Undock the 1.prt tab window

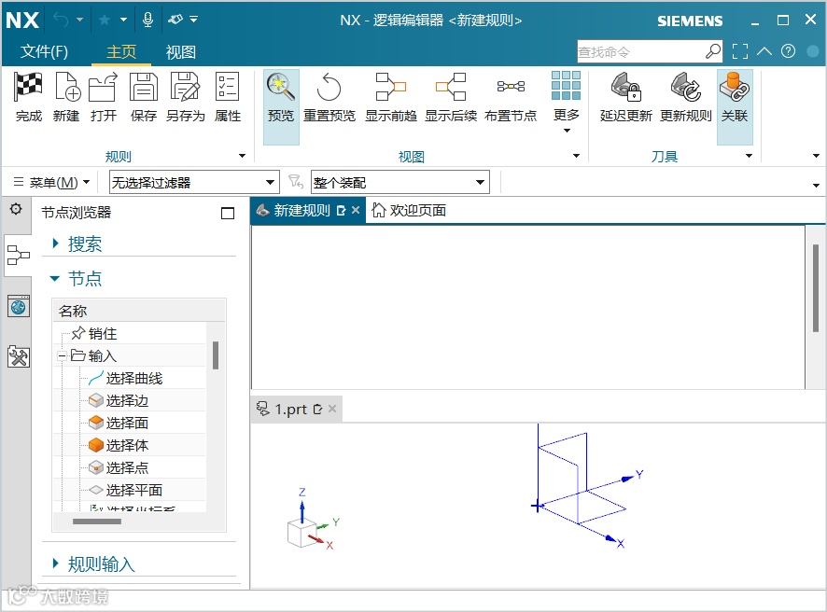tap(317, 409)
